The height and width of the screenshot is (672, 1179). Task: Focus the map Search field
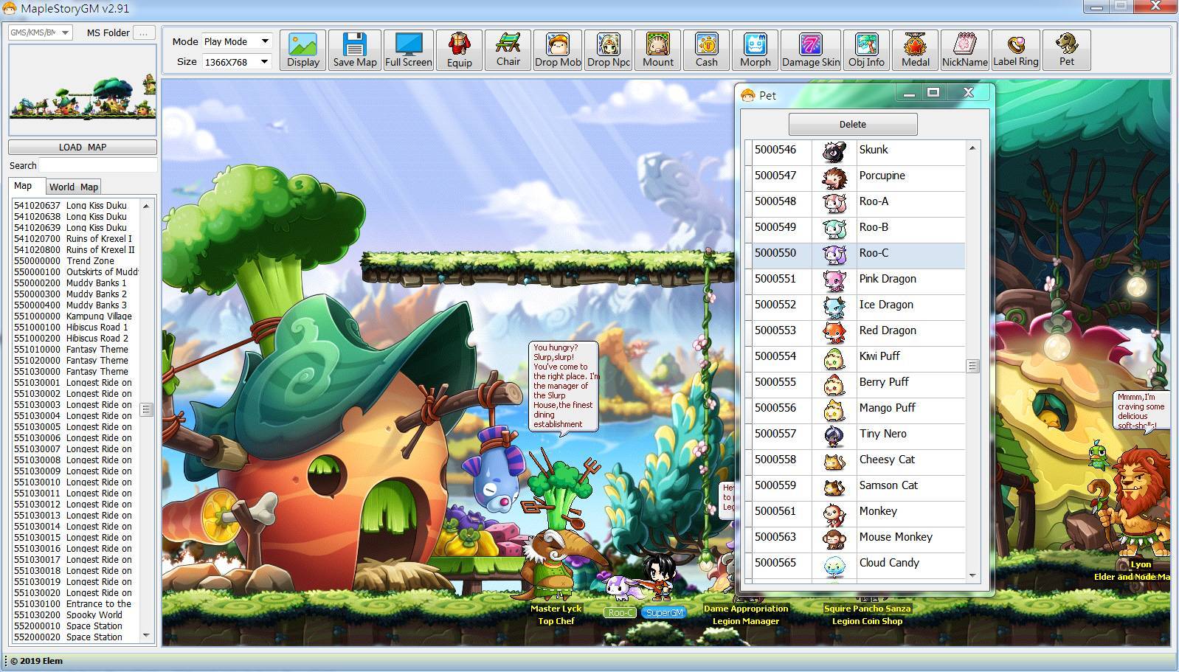97,165
